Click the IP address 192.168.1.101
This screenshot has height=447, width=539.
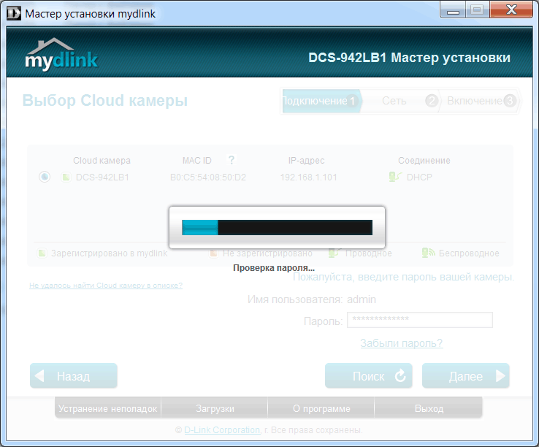tap(308, 177)
